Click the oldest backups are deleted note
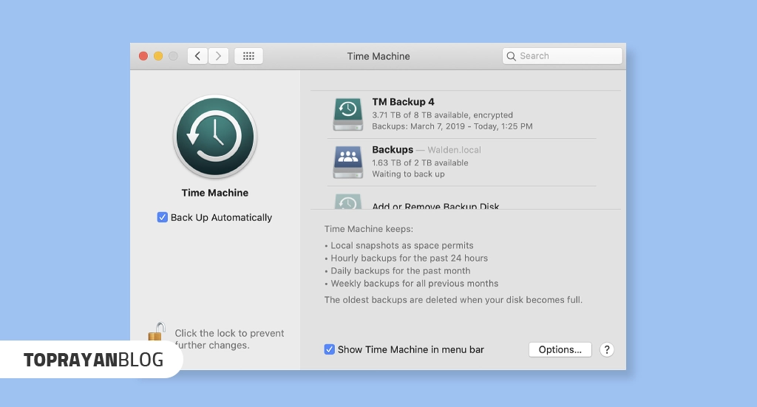The image size is (757, 407). tap(453, 300)
